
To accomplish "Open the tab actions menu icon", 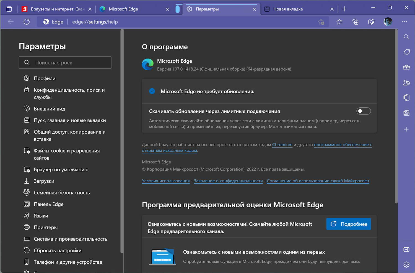I will [x=9, y=9].
